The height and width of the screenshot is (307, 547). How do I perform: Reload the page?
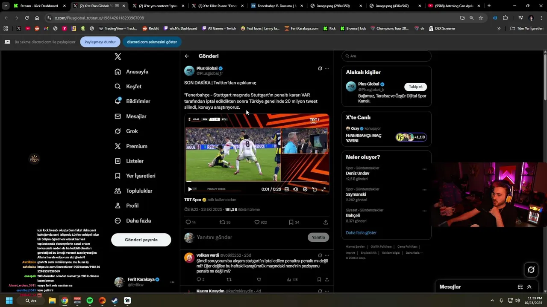pyautogui.click(x=26, y=18)
